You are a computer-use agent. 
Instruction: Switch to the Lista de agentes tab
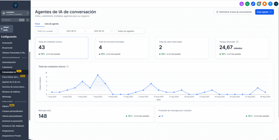coord(51,24)
